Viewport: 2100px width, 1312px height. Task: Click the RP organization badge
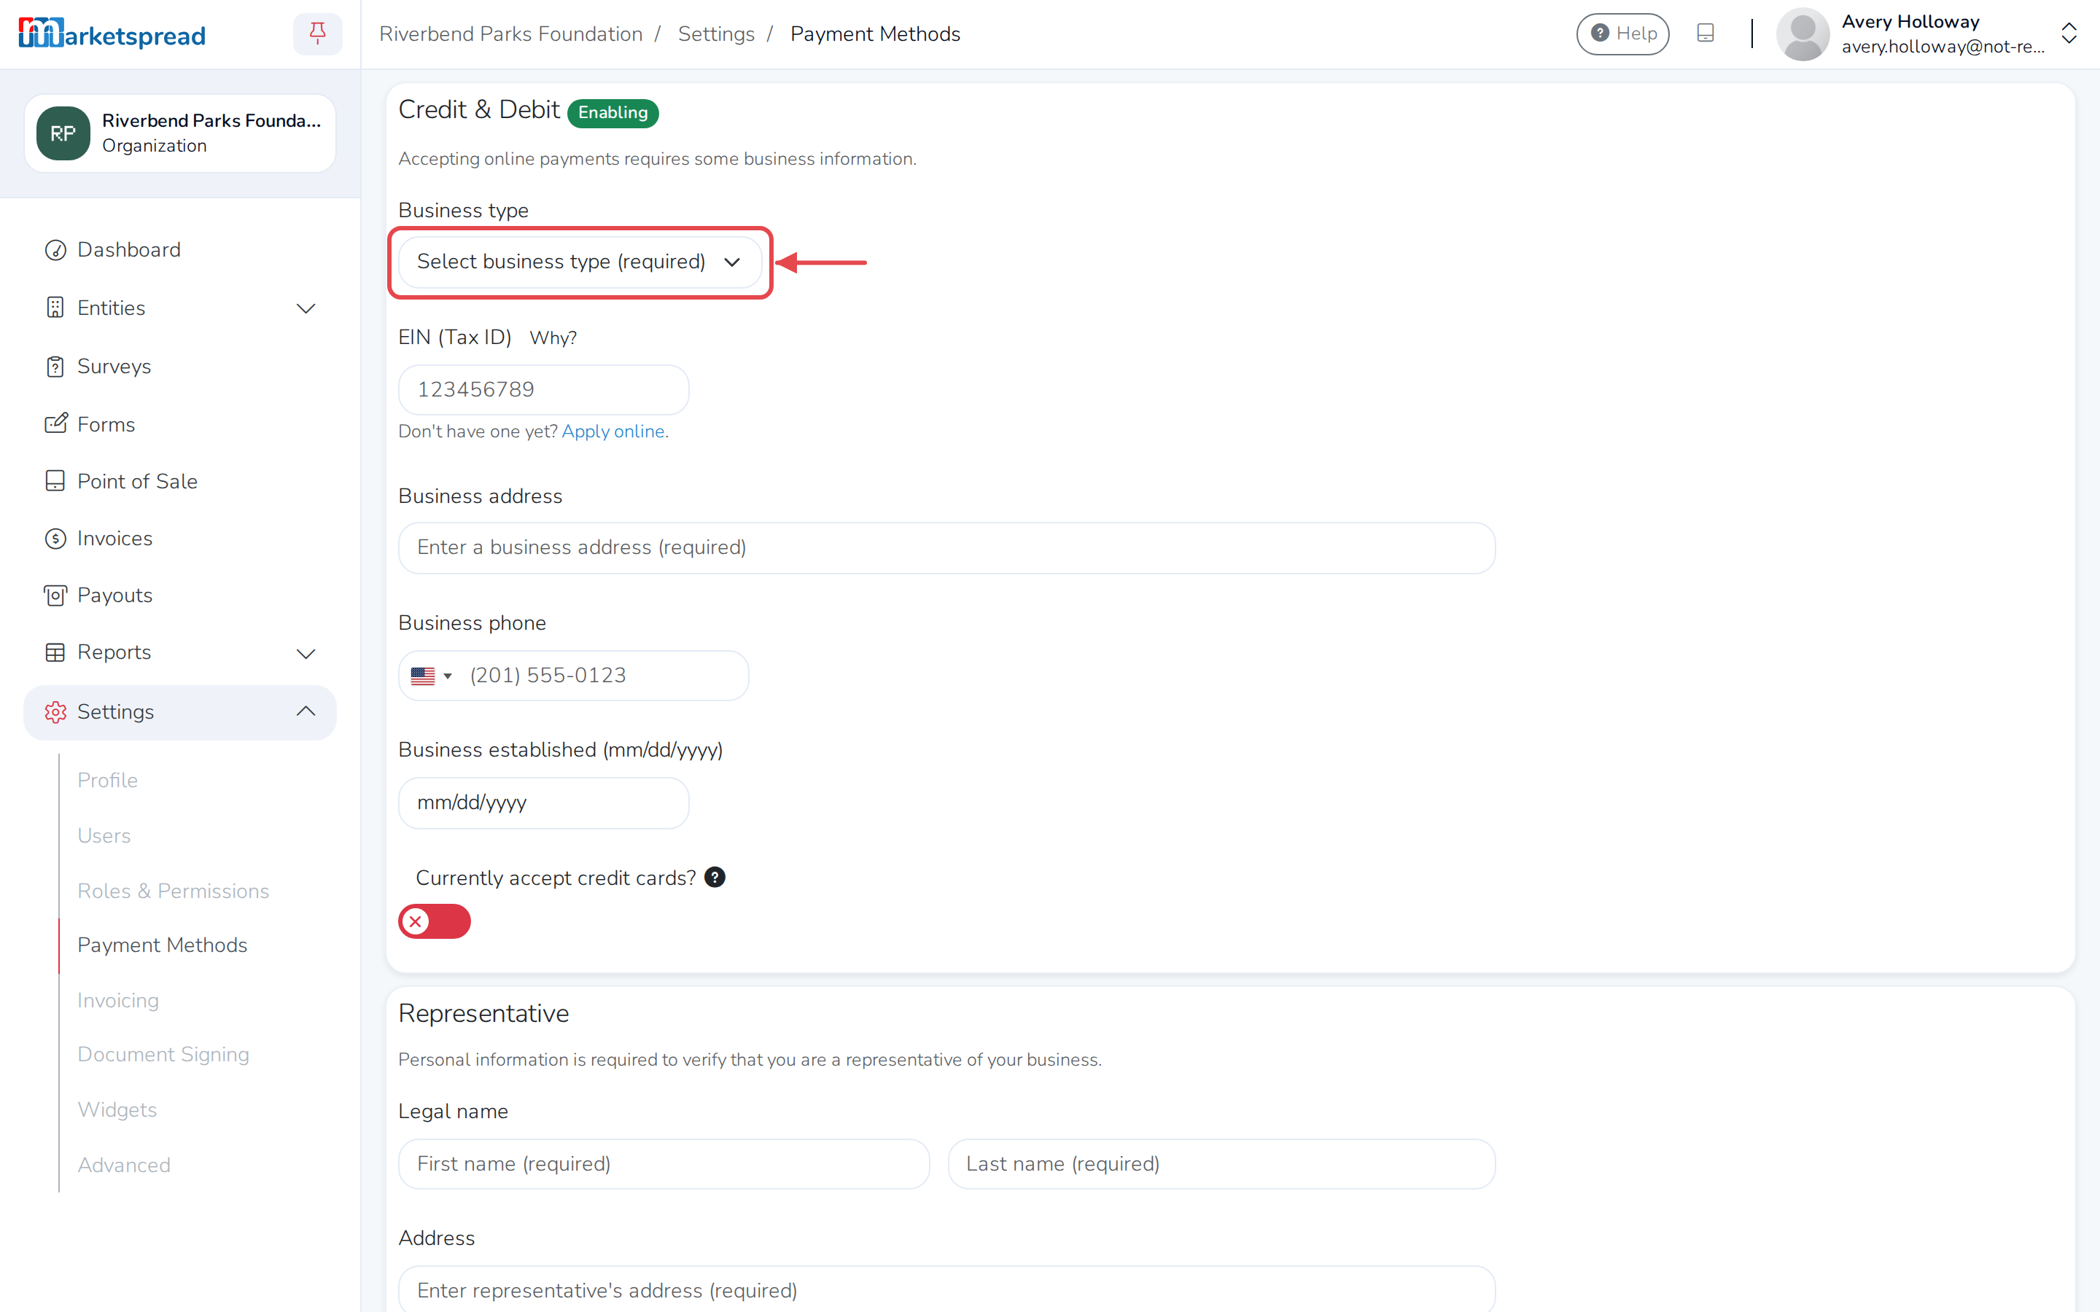[63, 133]
